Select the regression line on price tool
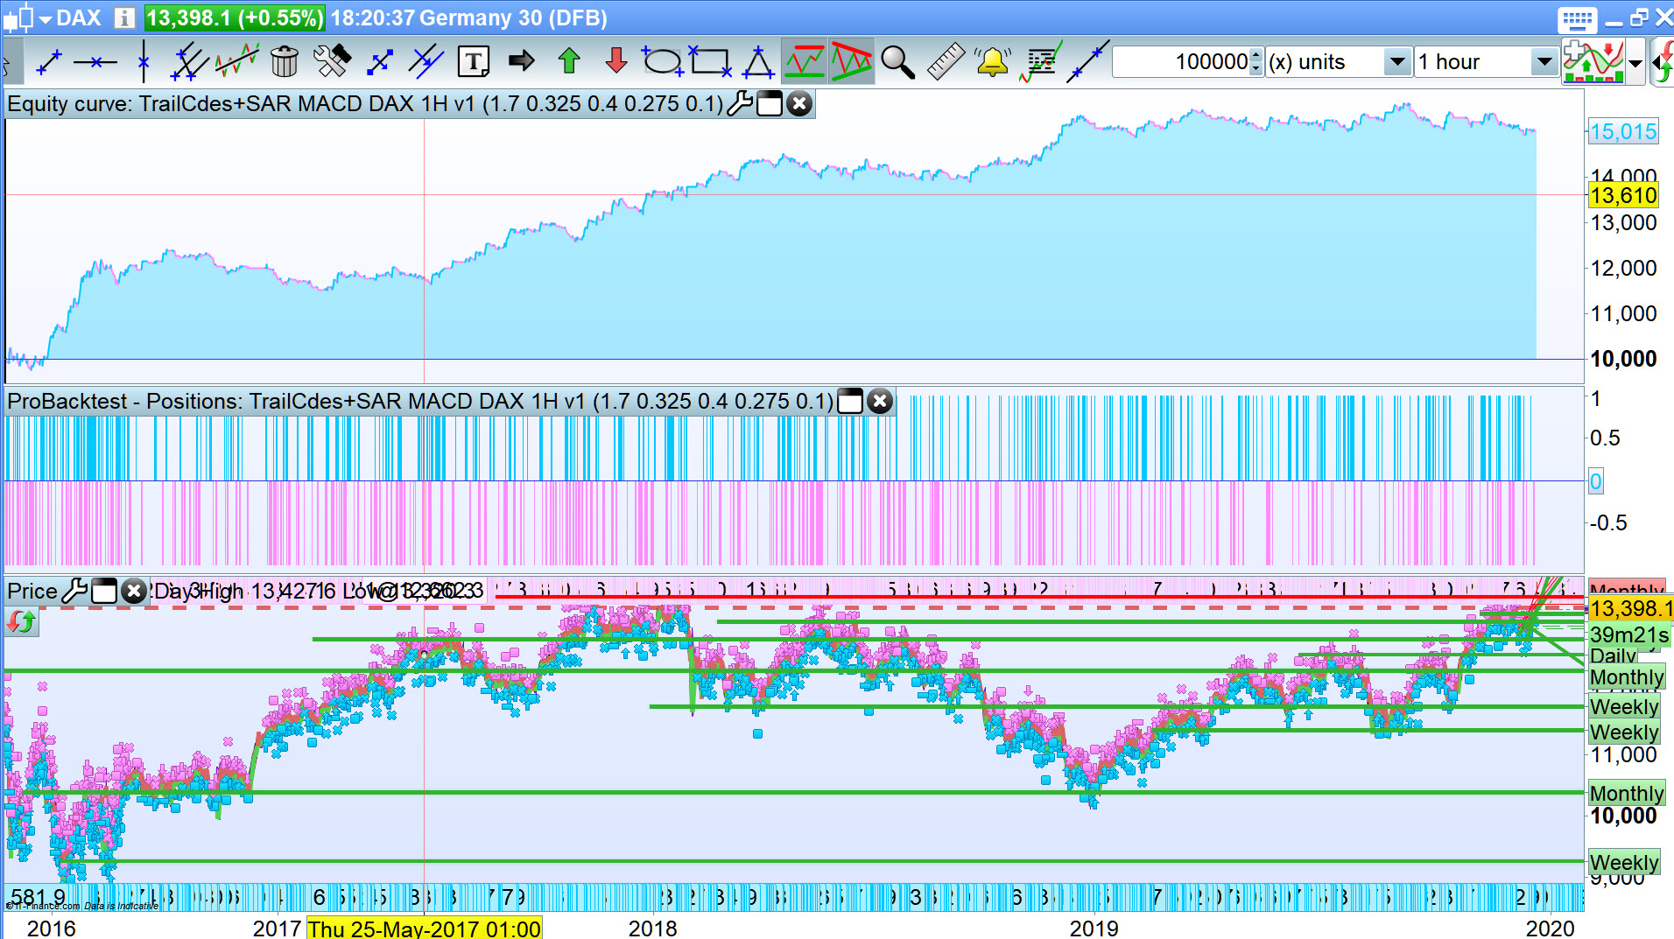 [x=237, y=62]
